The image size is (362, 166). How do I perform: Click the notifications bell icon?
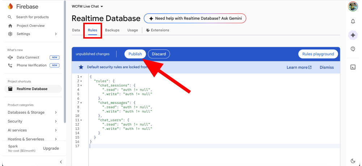click(353, 21)
